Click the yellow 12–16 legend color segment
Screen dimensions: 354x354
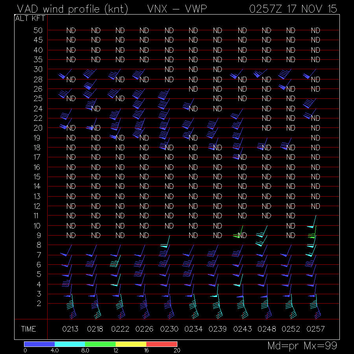click(x=131, y=344)
